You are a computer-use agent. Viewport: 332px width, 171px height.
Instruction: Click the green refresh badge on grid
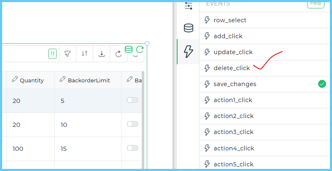(140, 50)
